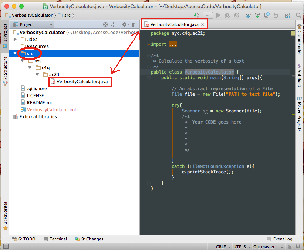Run the VerbosityCalculator application
The height and width of the screenshot is (250, 304).
218,15
